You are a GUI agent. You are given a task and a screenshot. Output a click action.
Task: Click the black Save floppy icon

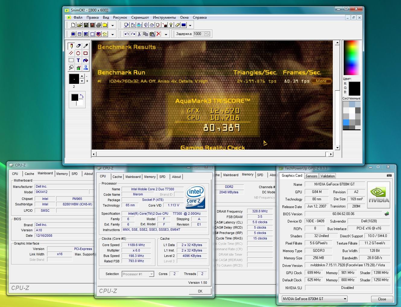(86, 25)
